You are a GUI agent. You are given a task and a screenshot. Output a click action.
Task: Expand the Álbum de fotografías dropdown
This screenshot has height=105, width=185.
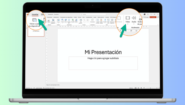[x=55, y=23]
